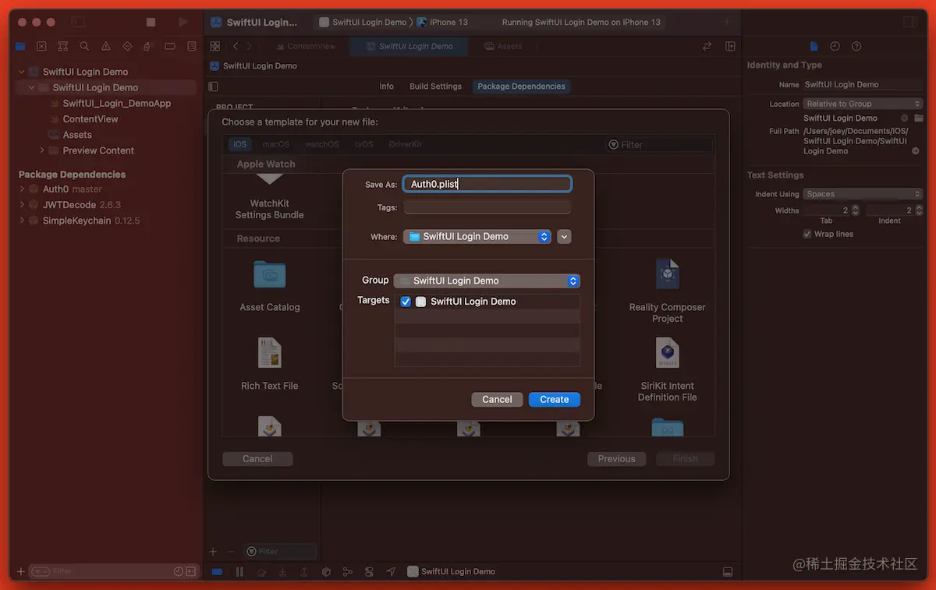Image resolution: width=936 pixels, height=590 pixels.
Task: Adjust the Indent width stepper
Action: tap(920, 210)
